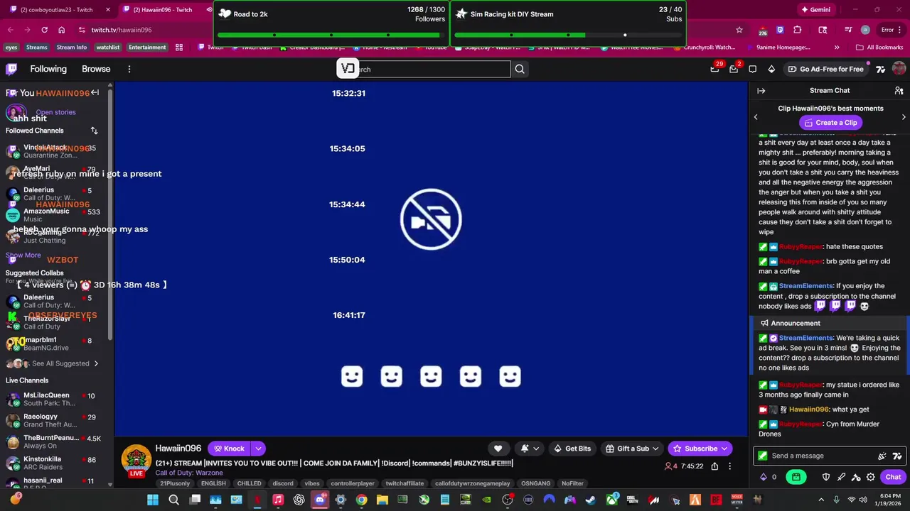Open the Call of Duty: Warzone category link
Screen dimensions: 910x511
[189, 473]
